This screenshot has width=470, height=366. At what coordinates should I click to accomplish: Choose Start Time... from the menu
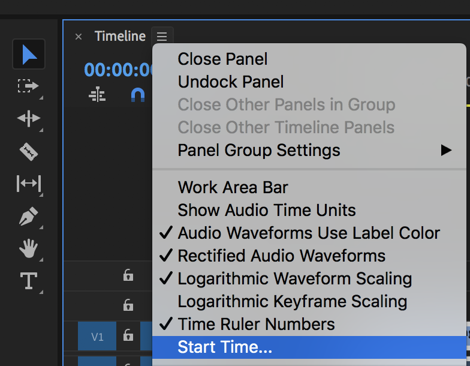(225, 347)
